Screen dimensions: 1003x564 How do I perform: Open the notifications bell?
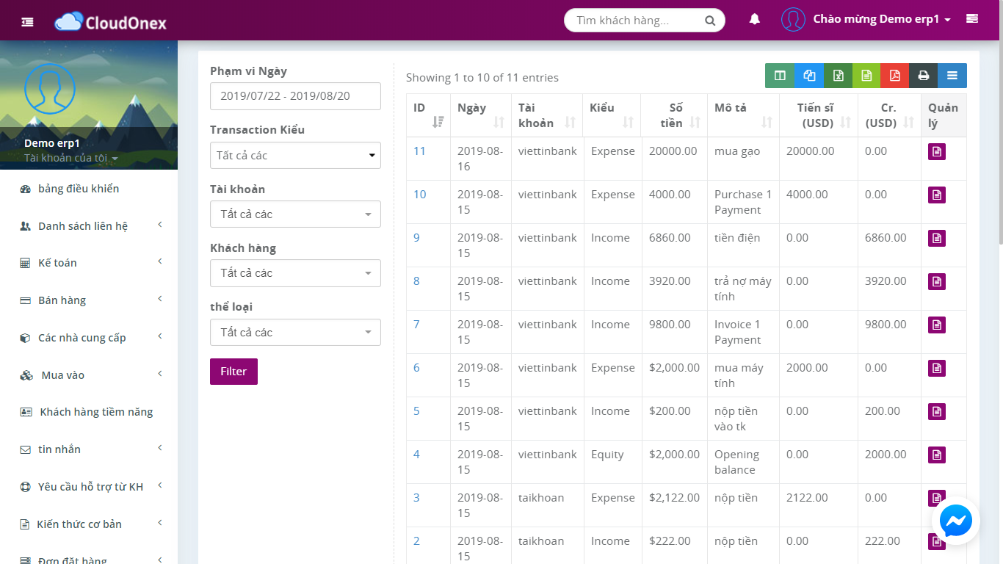click(754, 20)
